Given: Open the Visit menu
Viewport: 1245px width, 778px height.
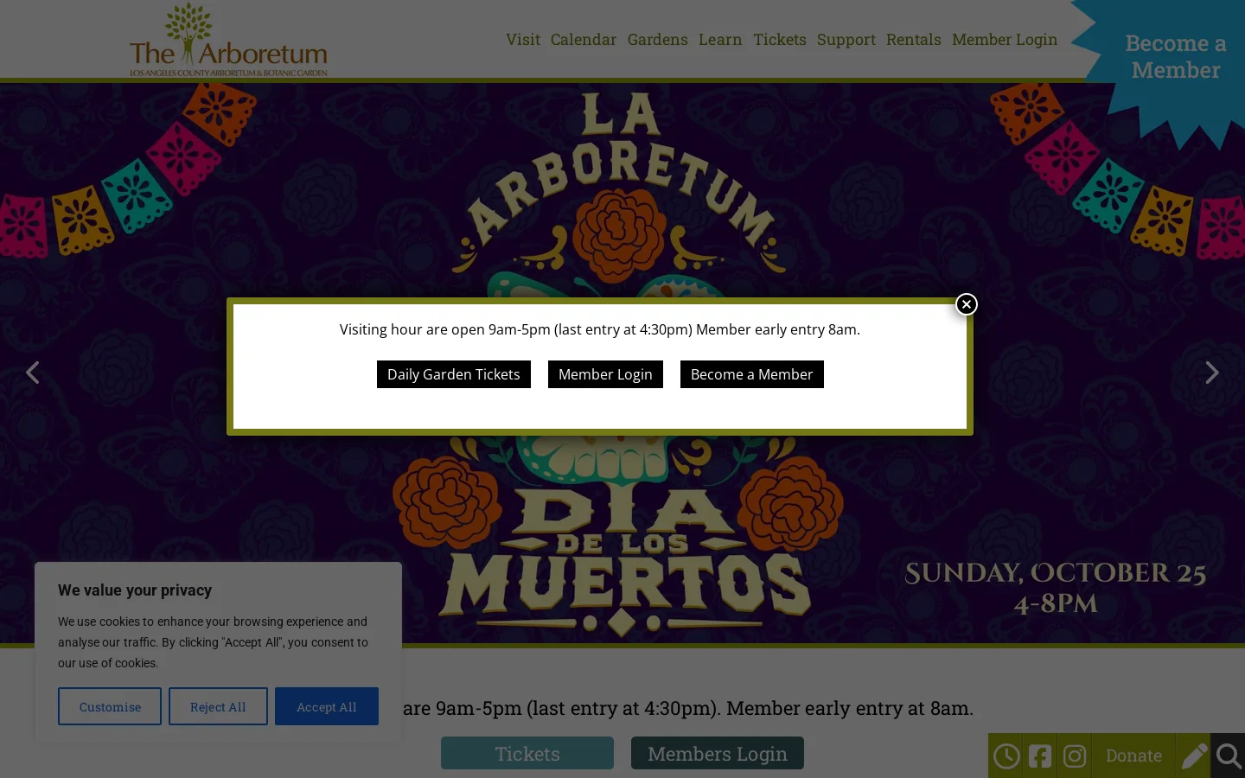Looking at the screenshot, I should point(523,40).
